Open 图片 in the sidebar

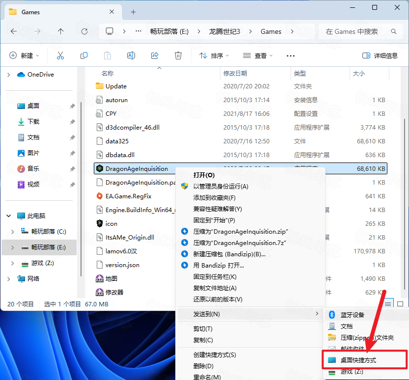click(33, 153)
